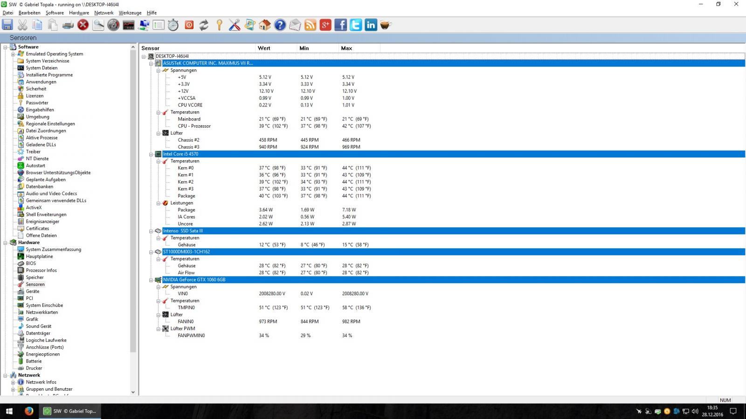Screen dimensions: 746x419
Task: Click the blue question mark help icon
Action: [280, 25]
